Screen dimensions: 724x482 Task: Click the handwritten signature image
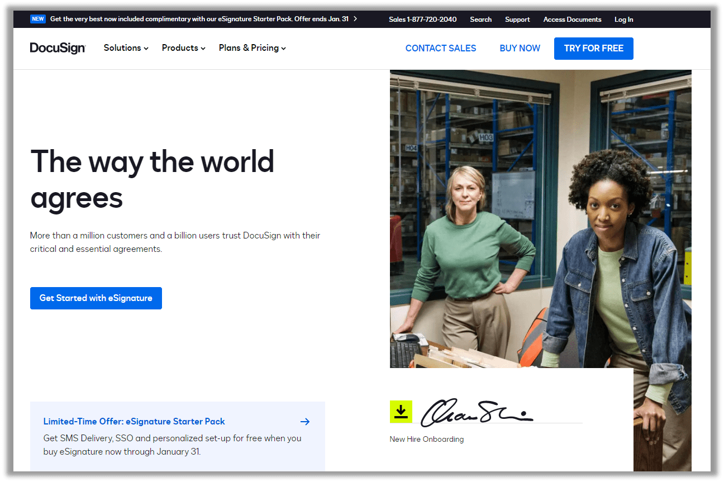click(477, 413)
